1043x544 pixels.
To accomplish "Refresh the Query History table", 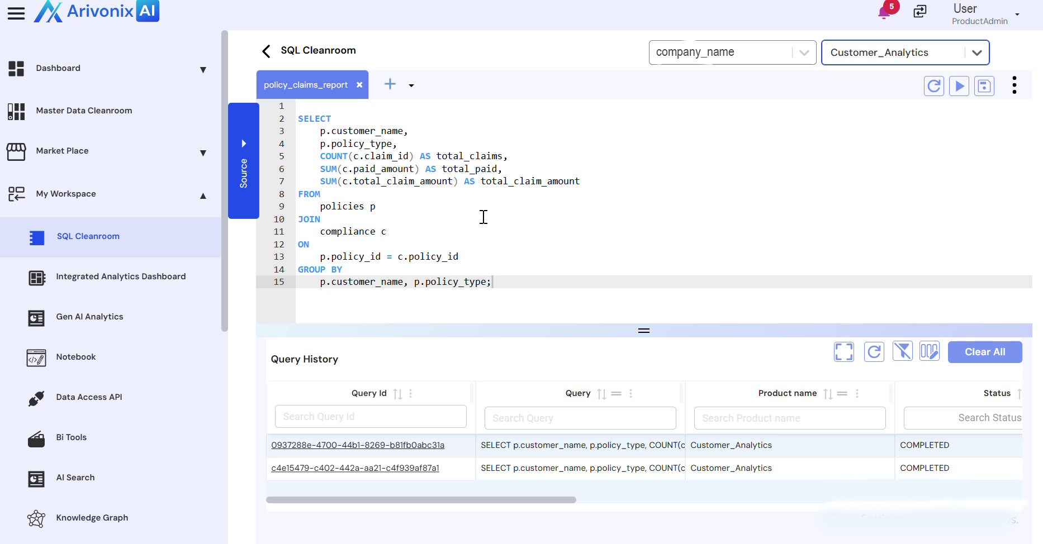I will pyautogui.click(x=874, y=352).
